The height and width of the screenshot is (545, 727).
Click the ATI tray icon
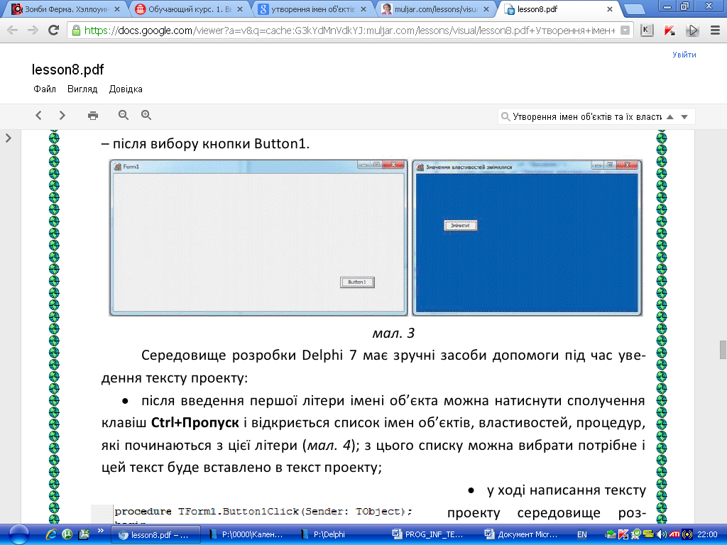(x=674, y=535)
